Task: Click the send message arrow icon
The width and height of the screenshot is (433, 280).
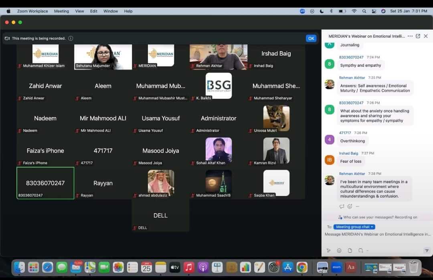Action: click(x=426, y=250)
